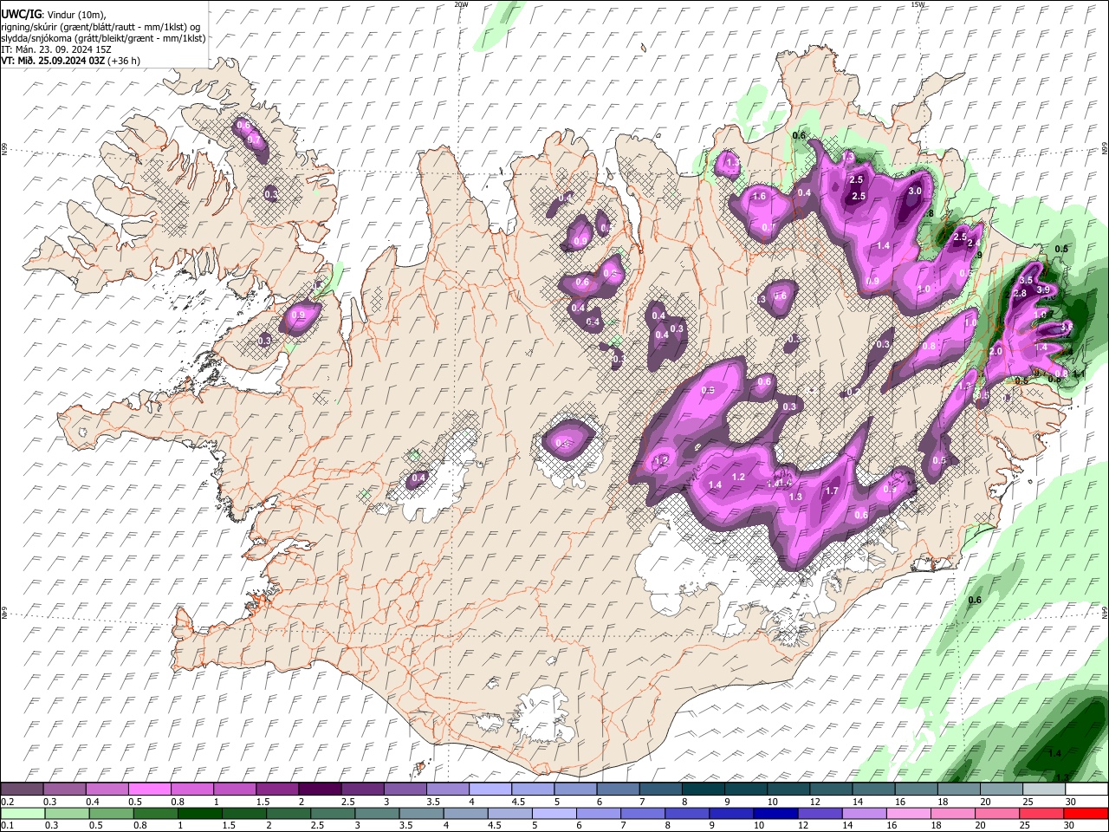Pick upper legend swatch between 20 and 25

1001,790
